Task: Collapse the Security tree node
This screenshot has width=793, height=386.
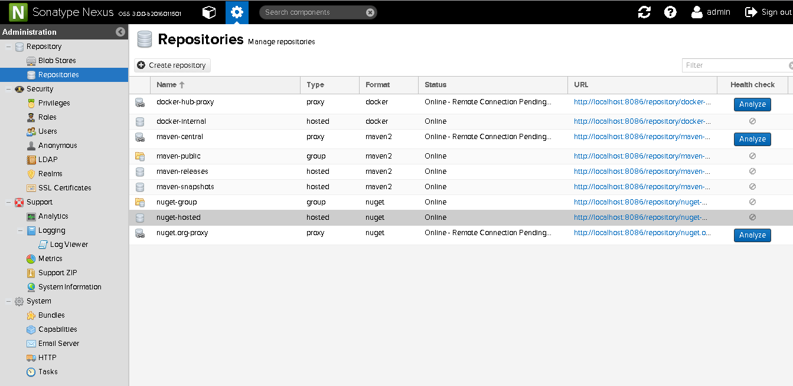Action: click(8, 89)
